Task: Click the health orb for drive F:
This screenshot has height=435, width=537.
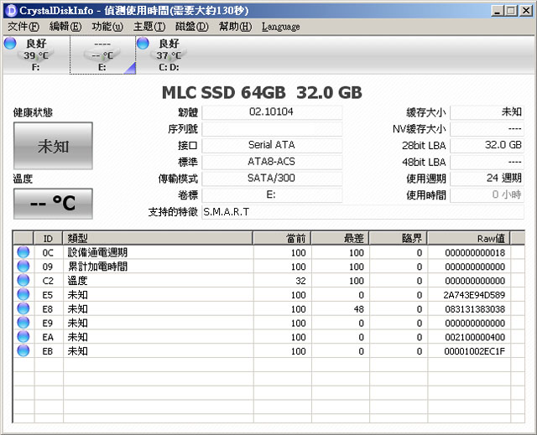Action: pos(10,44)
